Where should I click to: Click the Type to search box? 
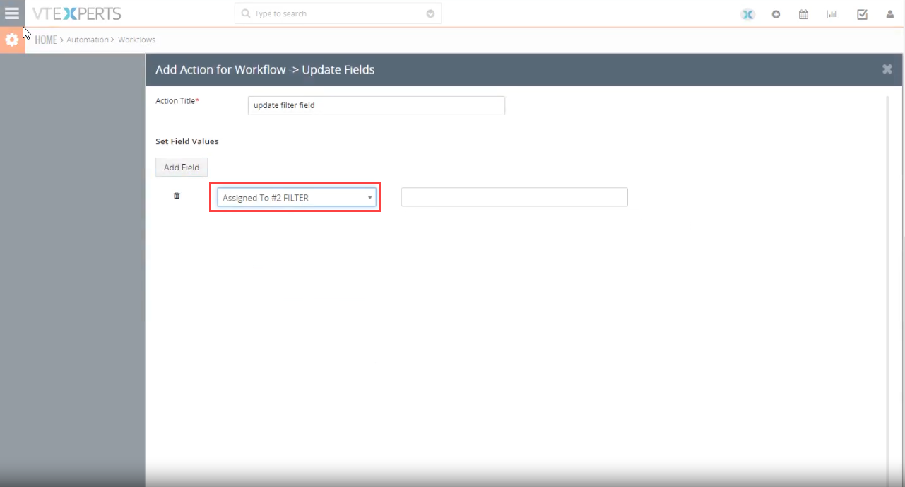point(338,13)
